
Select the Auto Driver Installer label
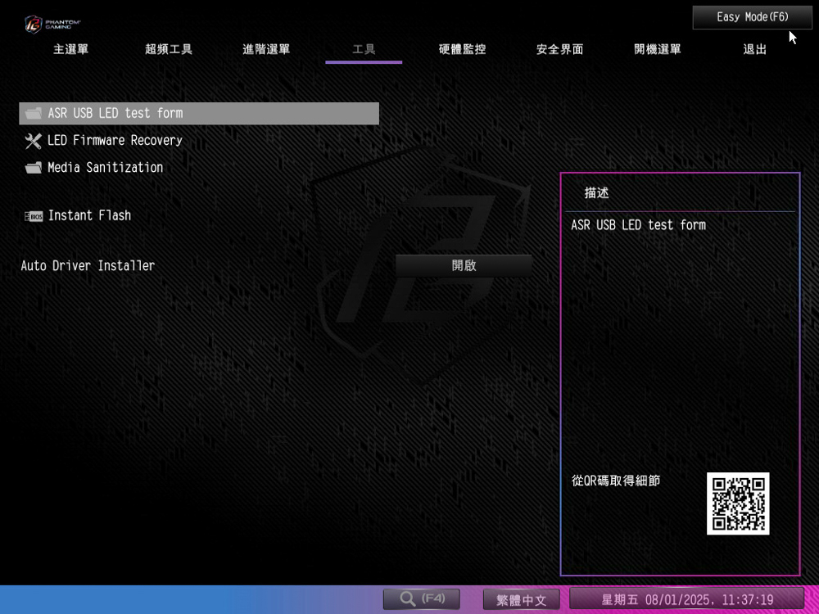point(88,266)
